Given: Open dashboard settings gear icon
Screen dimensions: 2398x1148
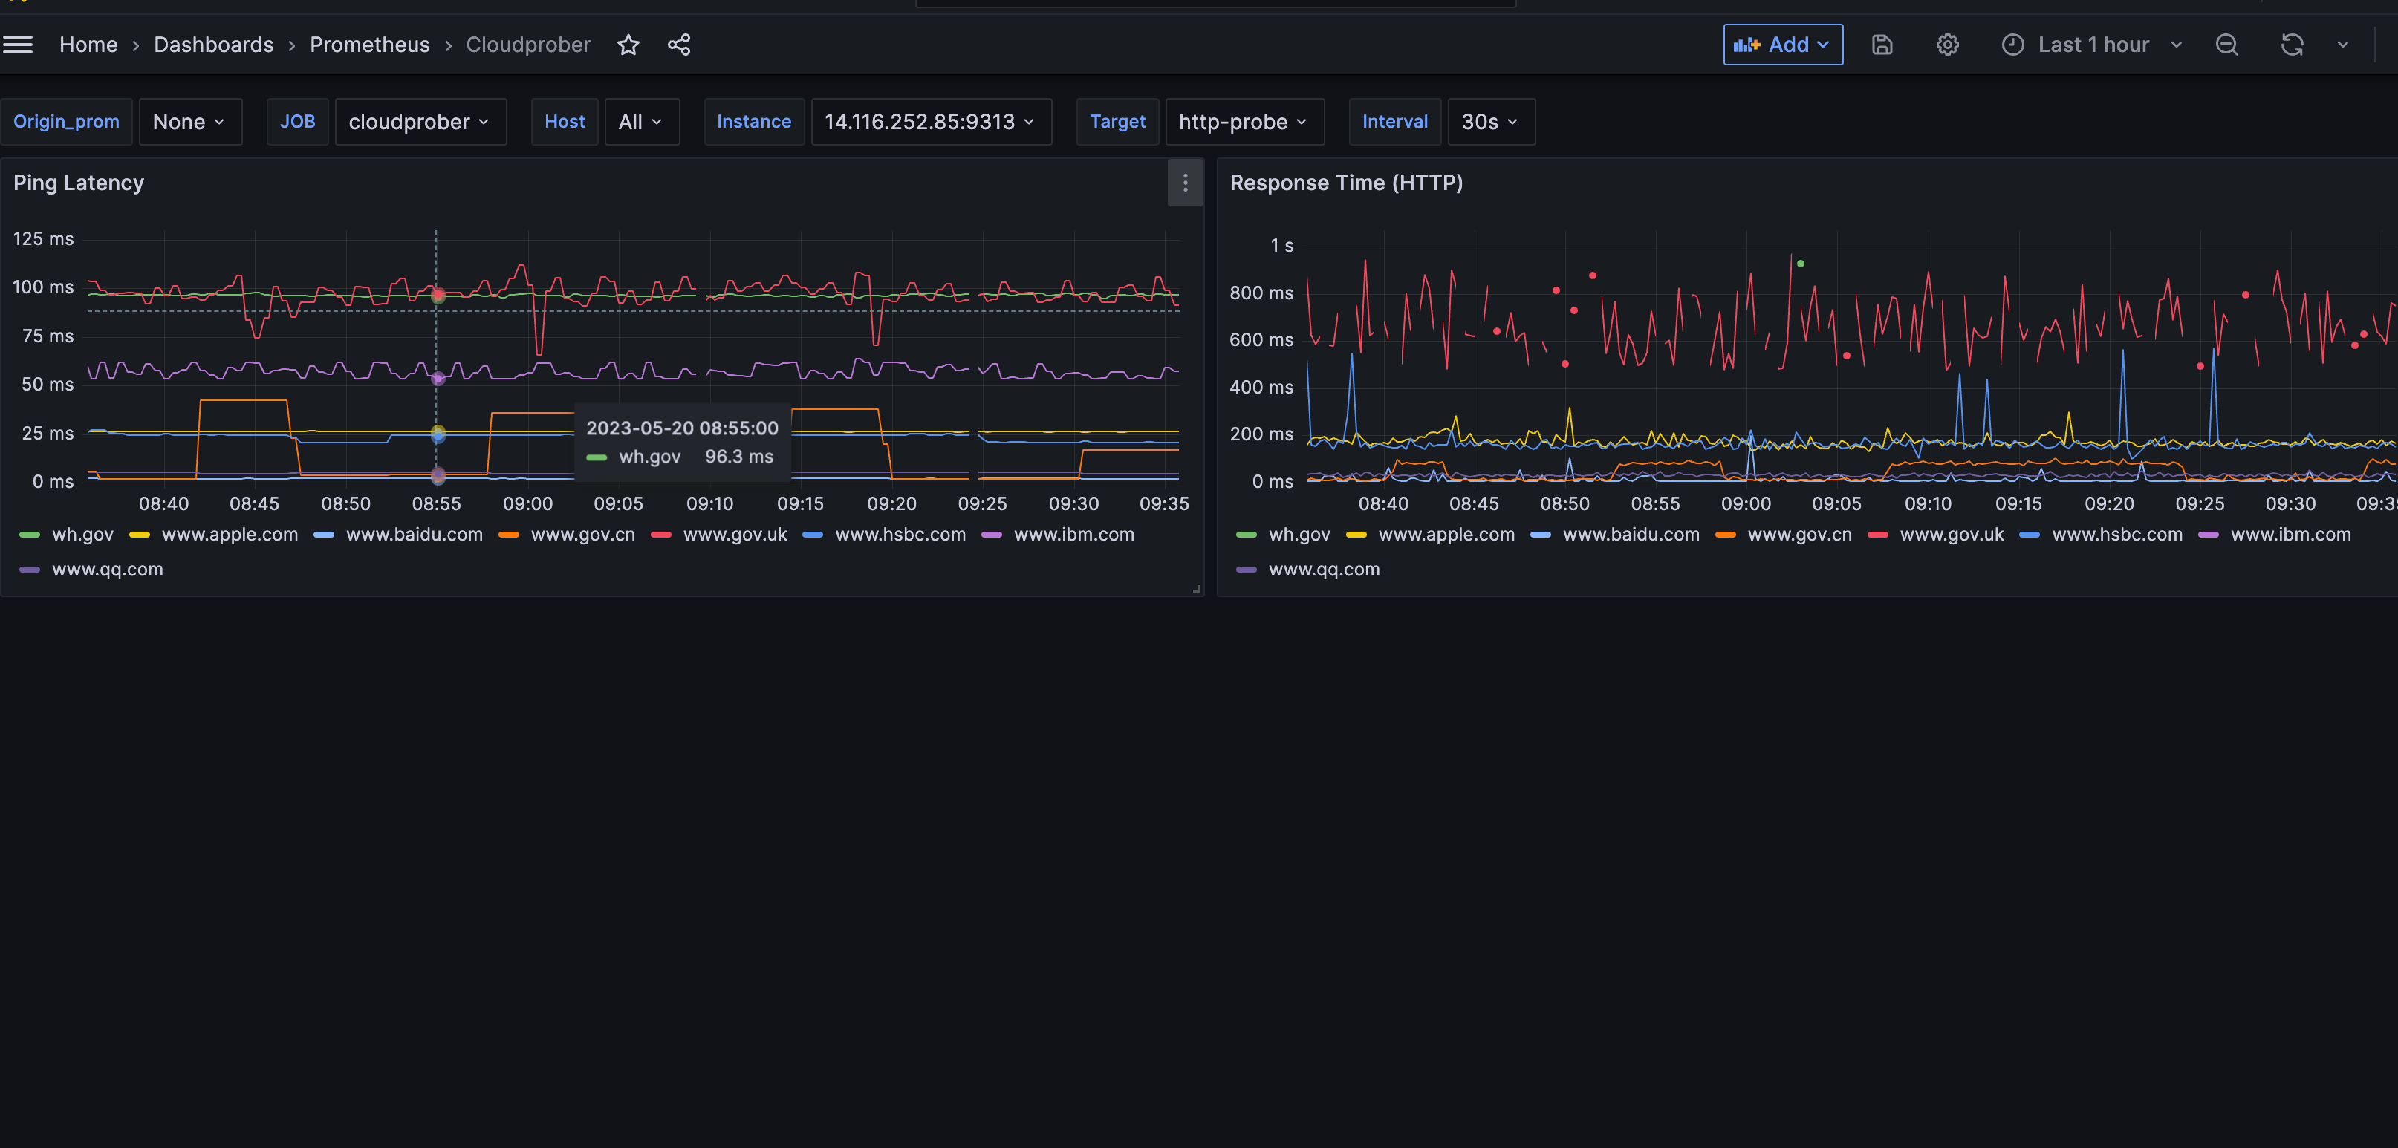Looking at the screenshot, I should [1946, 45].
